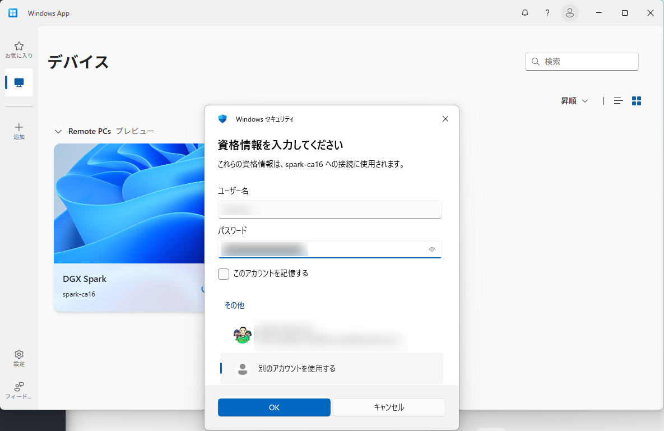Maximize the Windows App window
Image resolution: width=664 pixels, height=431 pixels.
(x=625, y=13)
